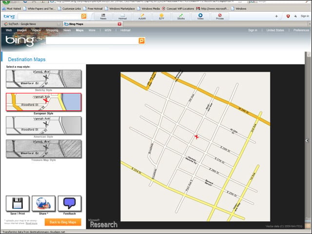312x234 pixels.
Task: Open the Images navigation link
Action: point(21,30)
